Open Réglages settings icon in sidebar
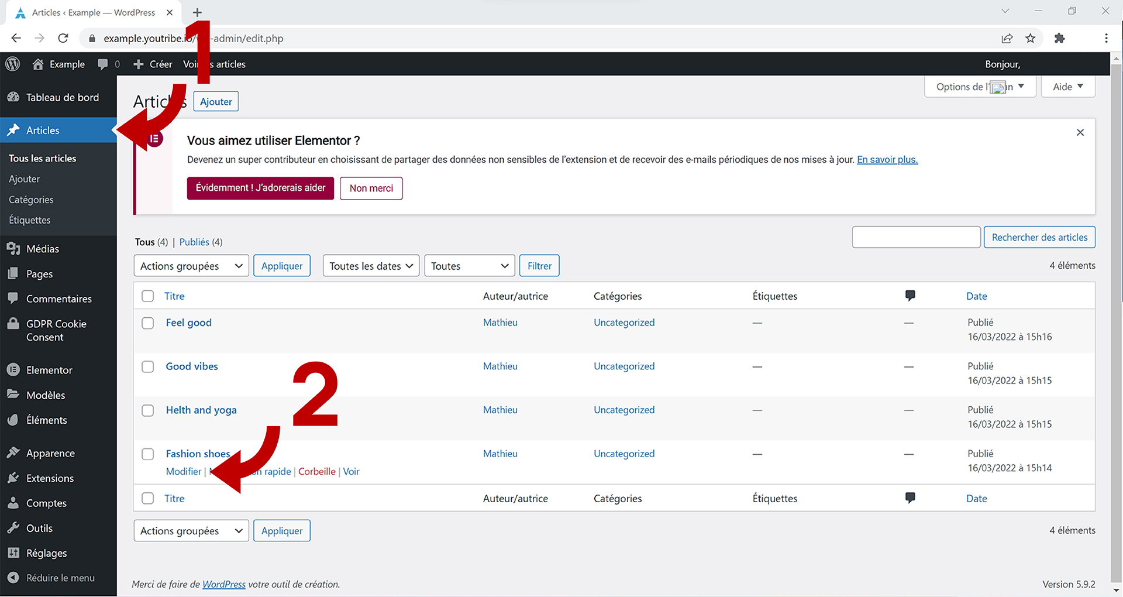The height and width of the screenshot is (597, 1123). coord(13,553)
